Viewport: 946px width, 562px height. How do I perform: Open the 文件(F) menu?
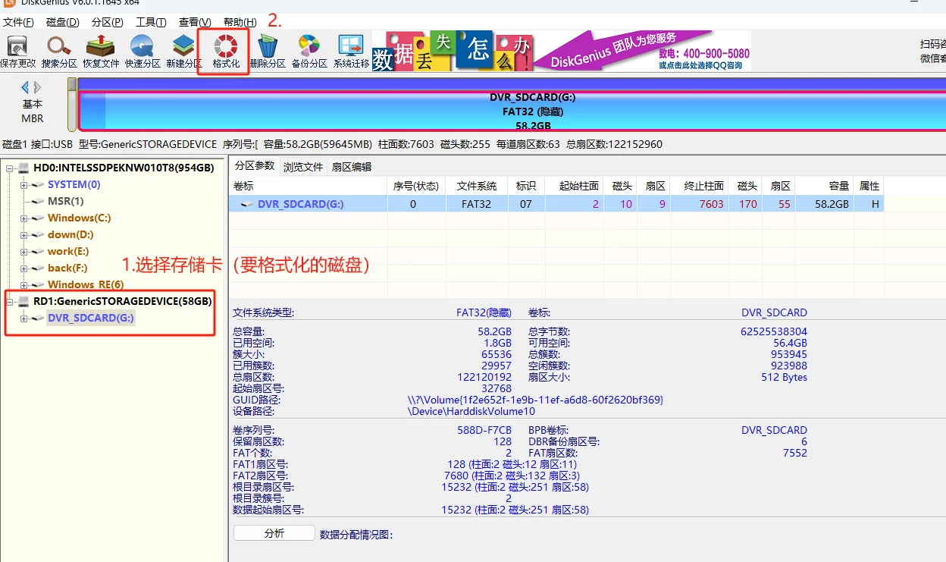[x=18, y=22]
